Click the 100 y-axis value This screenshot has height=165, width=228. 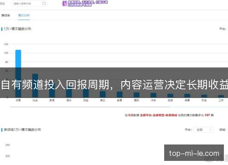(x=6, y=53)
